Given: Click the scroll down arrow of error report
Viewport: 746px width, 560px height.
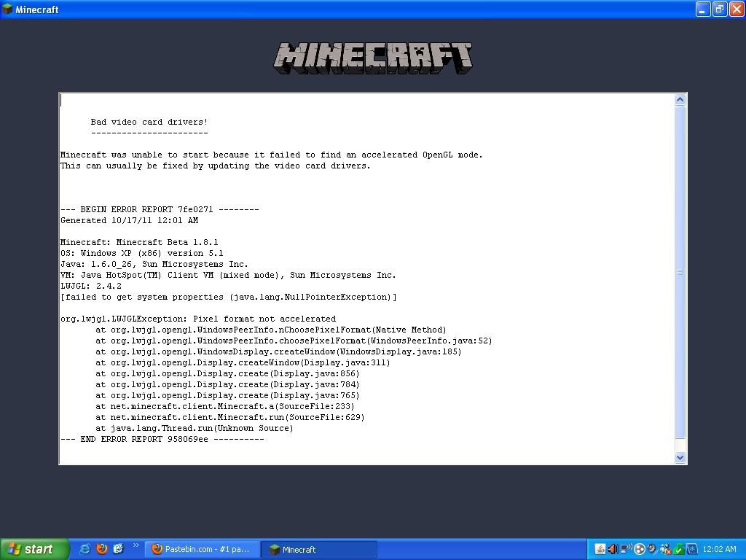Looking at the screenshot, I should coord(680,458).
